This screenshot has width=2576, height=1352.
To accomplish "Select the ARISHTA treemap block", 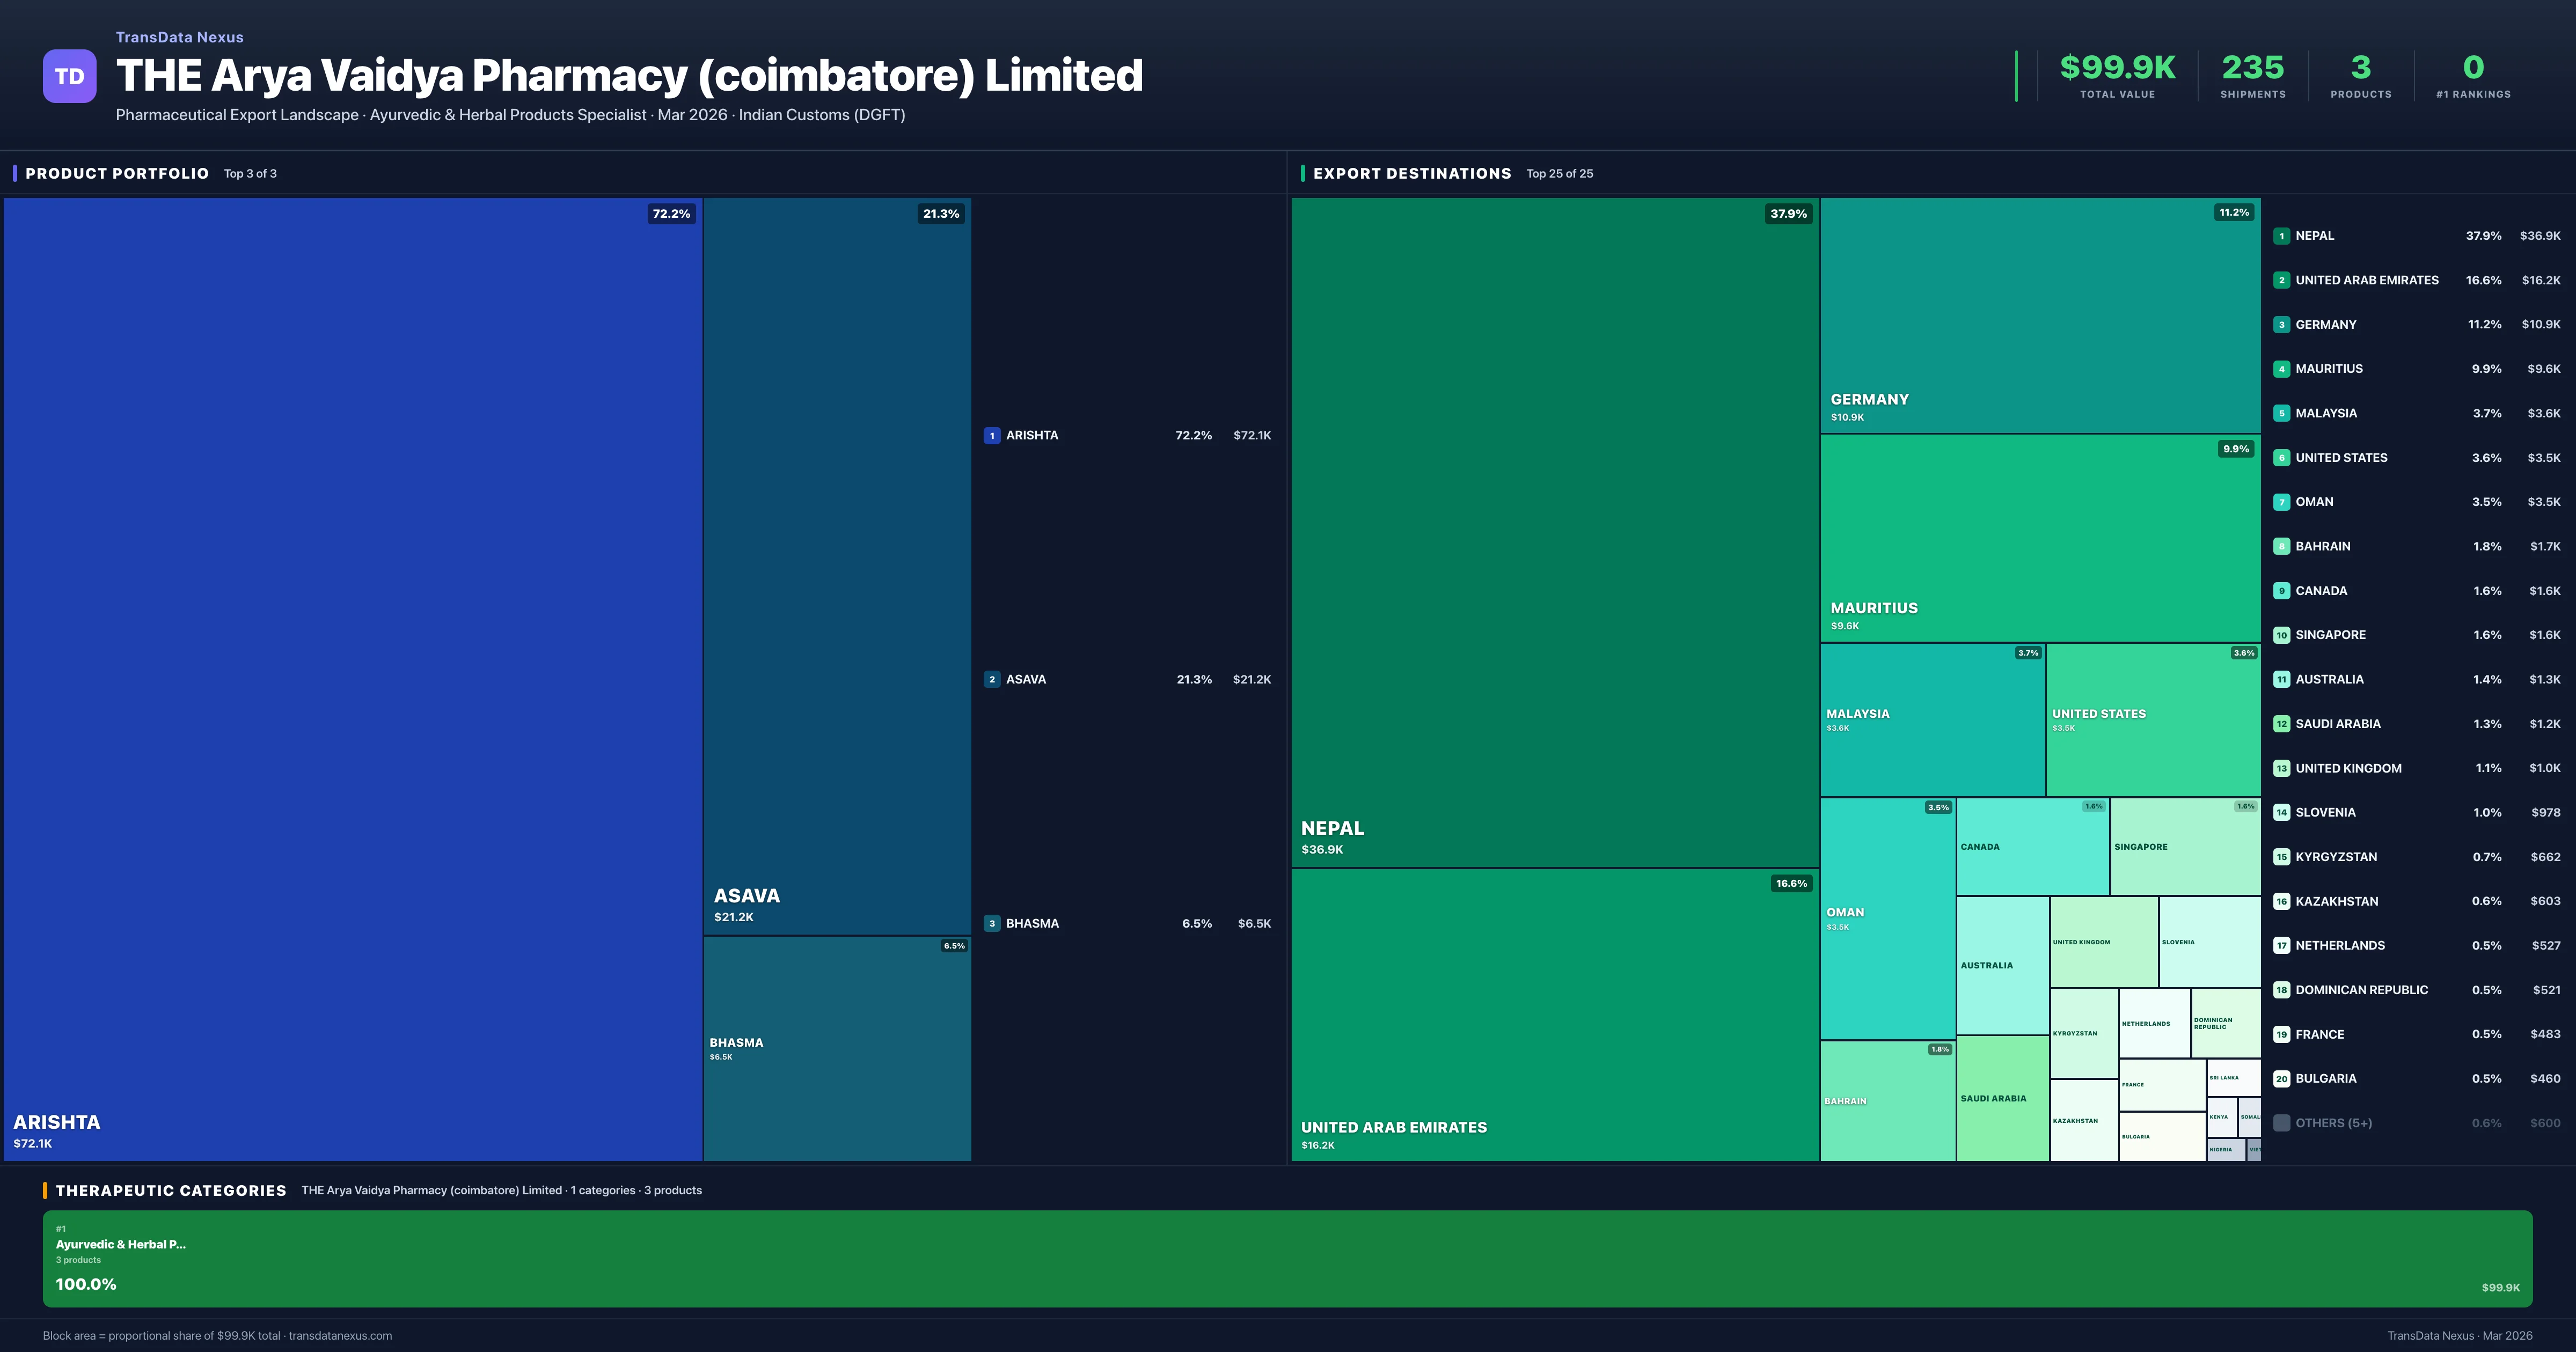I will 352,678.
